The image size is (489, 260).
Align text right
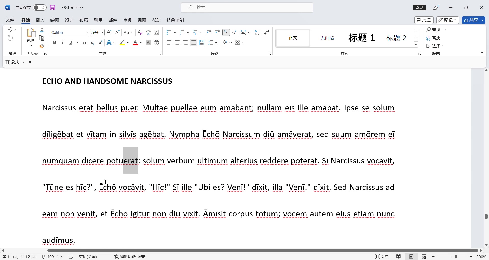point(185,43)
